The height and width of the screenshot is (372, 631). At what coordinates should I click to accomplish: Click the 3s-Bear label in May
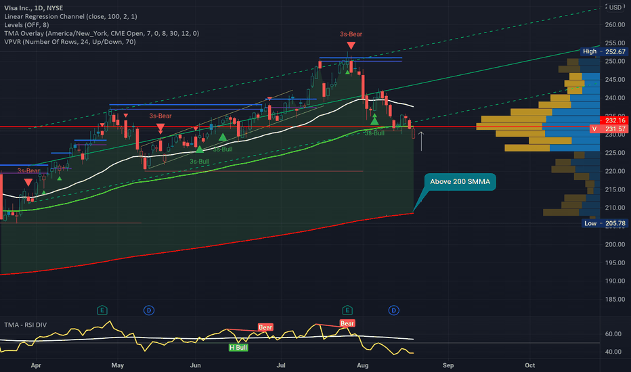click(160, 116)
